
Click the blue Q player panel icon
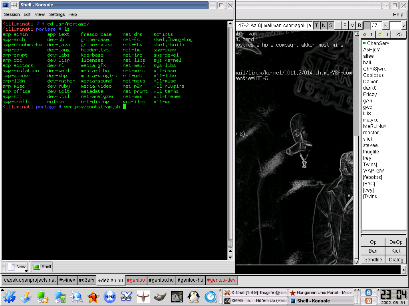pyautogui.click(x=210, y=296)
